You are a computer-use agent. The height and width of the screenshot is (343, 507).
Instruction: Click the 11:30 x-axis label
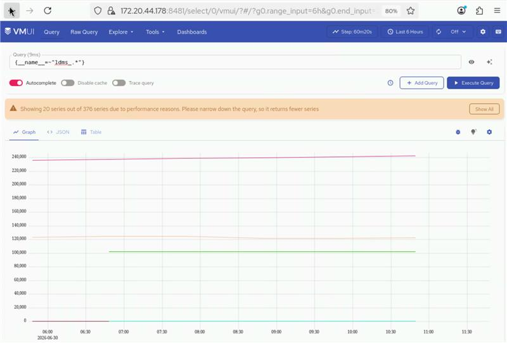coord(466,332)
